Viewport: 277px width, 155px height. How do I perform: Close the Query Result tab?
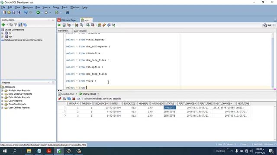98,94
